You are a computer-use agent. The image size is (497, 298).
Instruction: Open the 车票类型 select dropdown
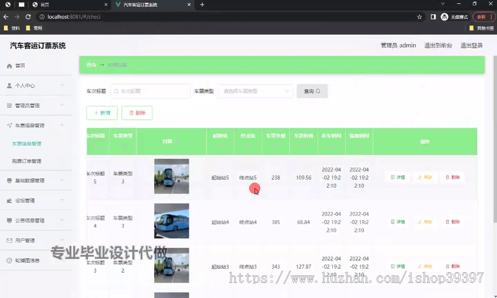point(256,91)
